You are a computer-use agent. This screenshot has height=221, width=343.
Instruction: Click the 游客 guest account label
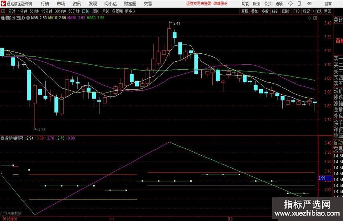click(x=328, y=4)
